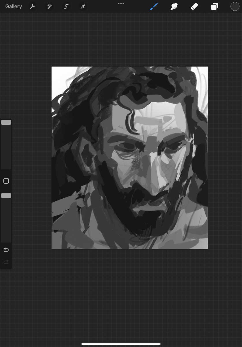Open the Adjustments magic wand menu

(49, 6)
